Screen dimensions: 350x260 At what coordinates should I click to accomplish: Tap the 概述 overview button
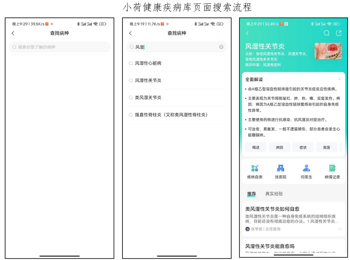coord(256,147)
